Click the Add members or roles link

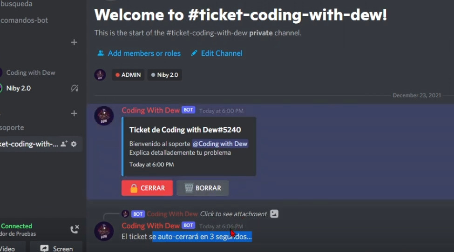tap(144, 53)
